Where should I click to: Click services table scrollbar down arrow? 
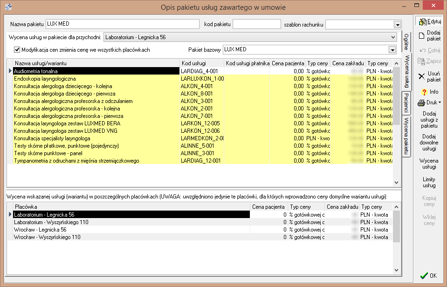396,182
